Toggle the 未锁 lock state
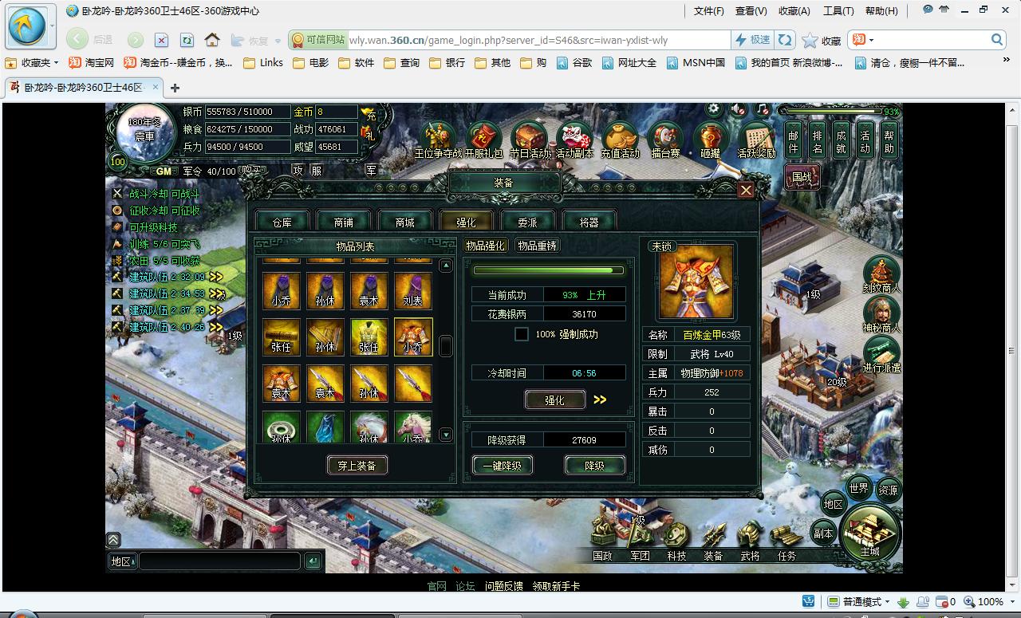1021x618 pixels. point(661,246)
